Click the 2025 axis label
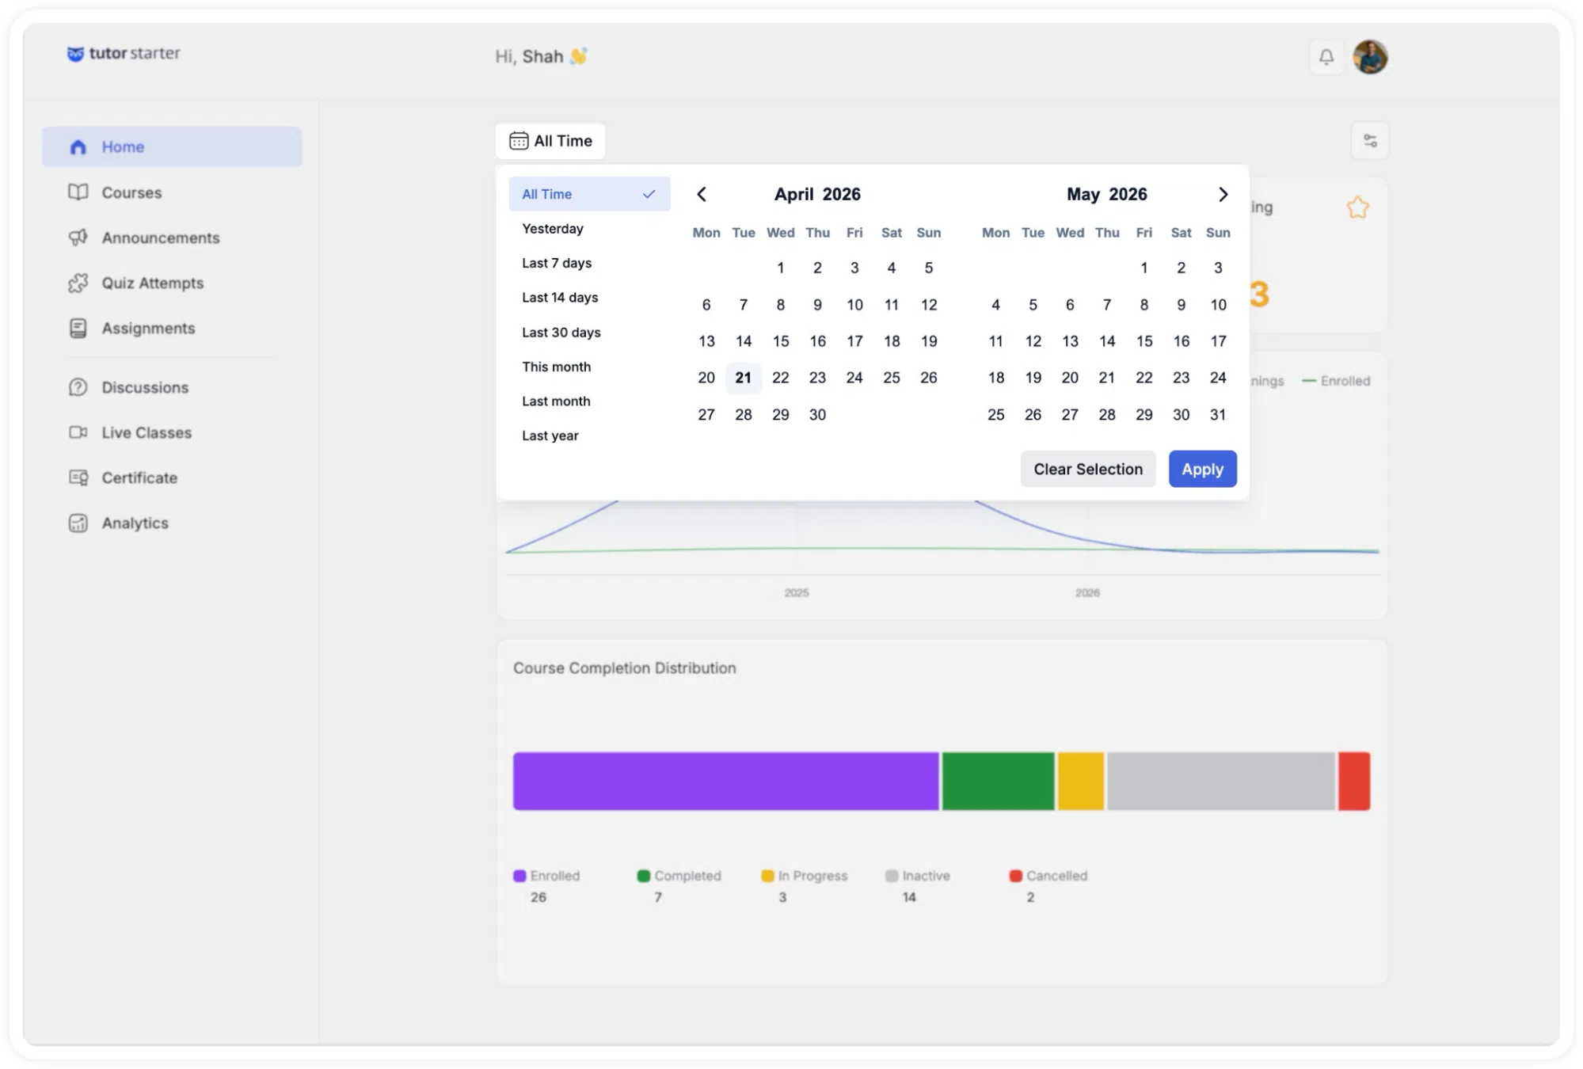Viewport: 1583px width, 1069px height. pyautogui.click(x=797, y=592)
